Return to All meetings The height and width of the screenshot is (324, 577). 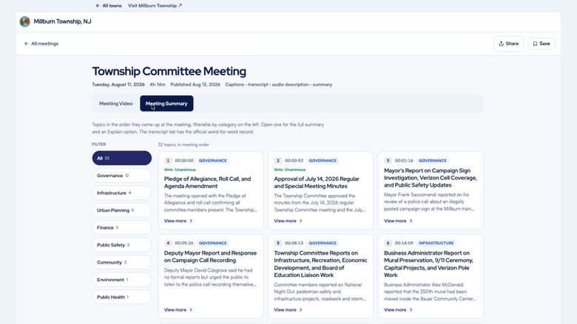point(41,44)
